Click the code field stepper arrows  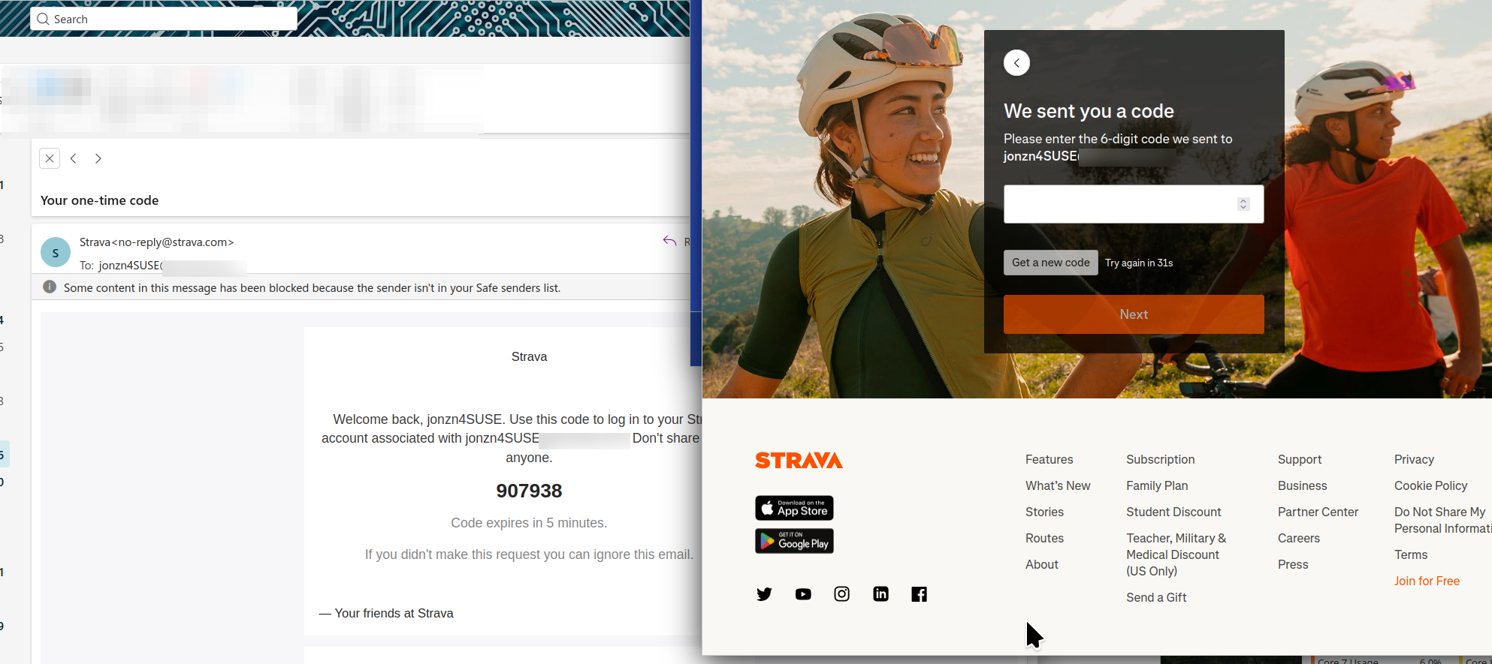click(x=1243, y=204)
